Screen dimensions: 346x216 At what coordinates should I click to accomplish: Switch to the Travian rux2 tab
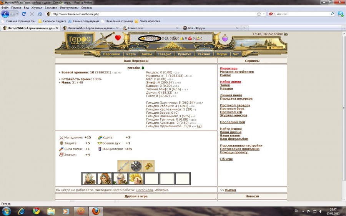click(151, 28)
